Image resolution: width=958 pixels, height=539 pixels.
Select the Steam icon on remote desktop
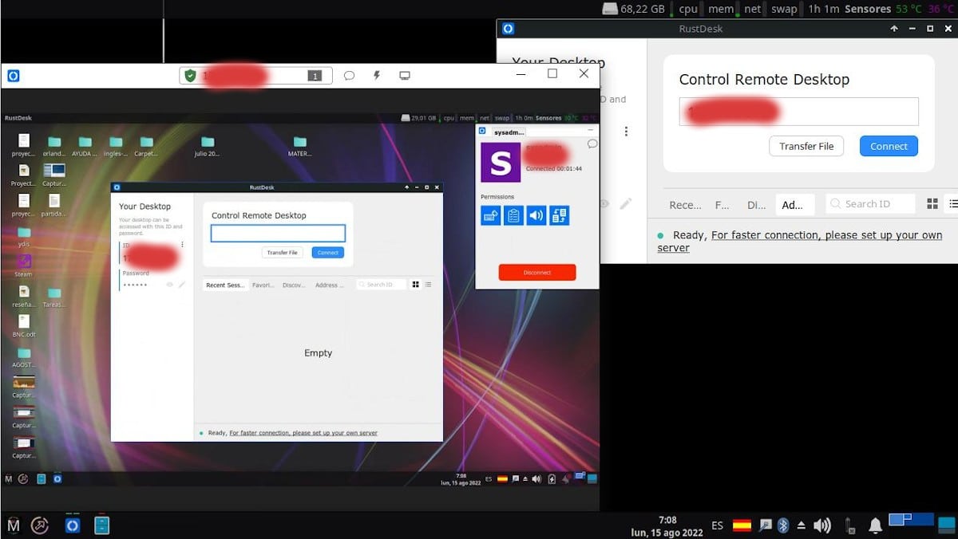tap(24, 266)
